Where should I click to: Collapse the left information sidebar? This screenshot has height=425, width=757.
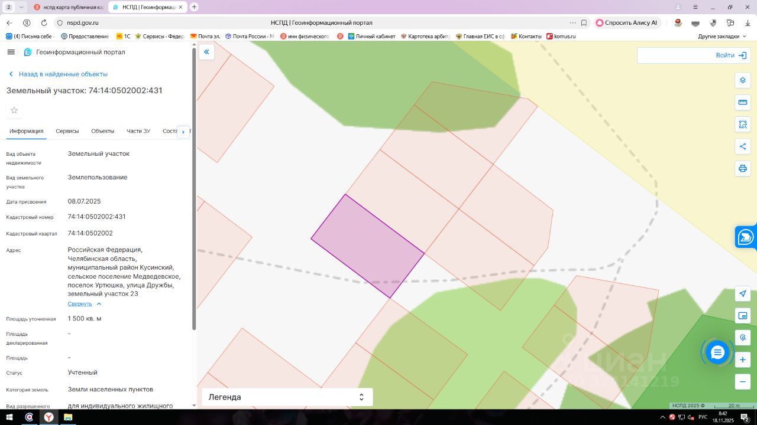[x=206, y=52]
